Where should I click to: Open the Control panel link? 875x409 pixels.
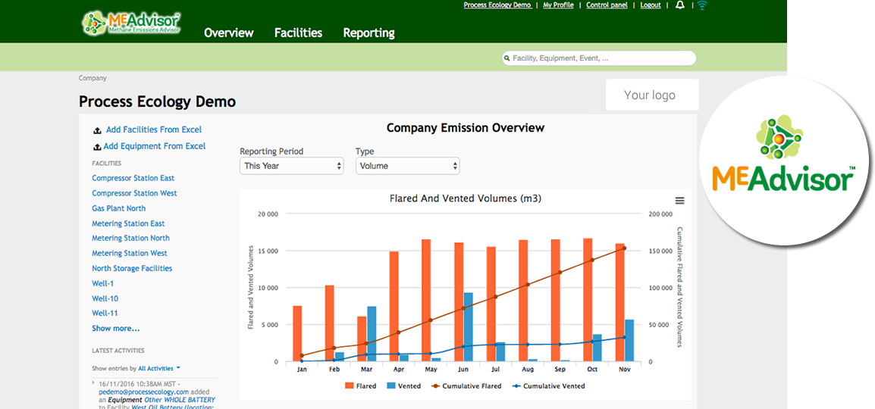click(x=607, y=5)
